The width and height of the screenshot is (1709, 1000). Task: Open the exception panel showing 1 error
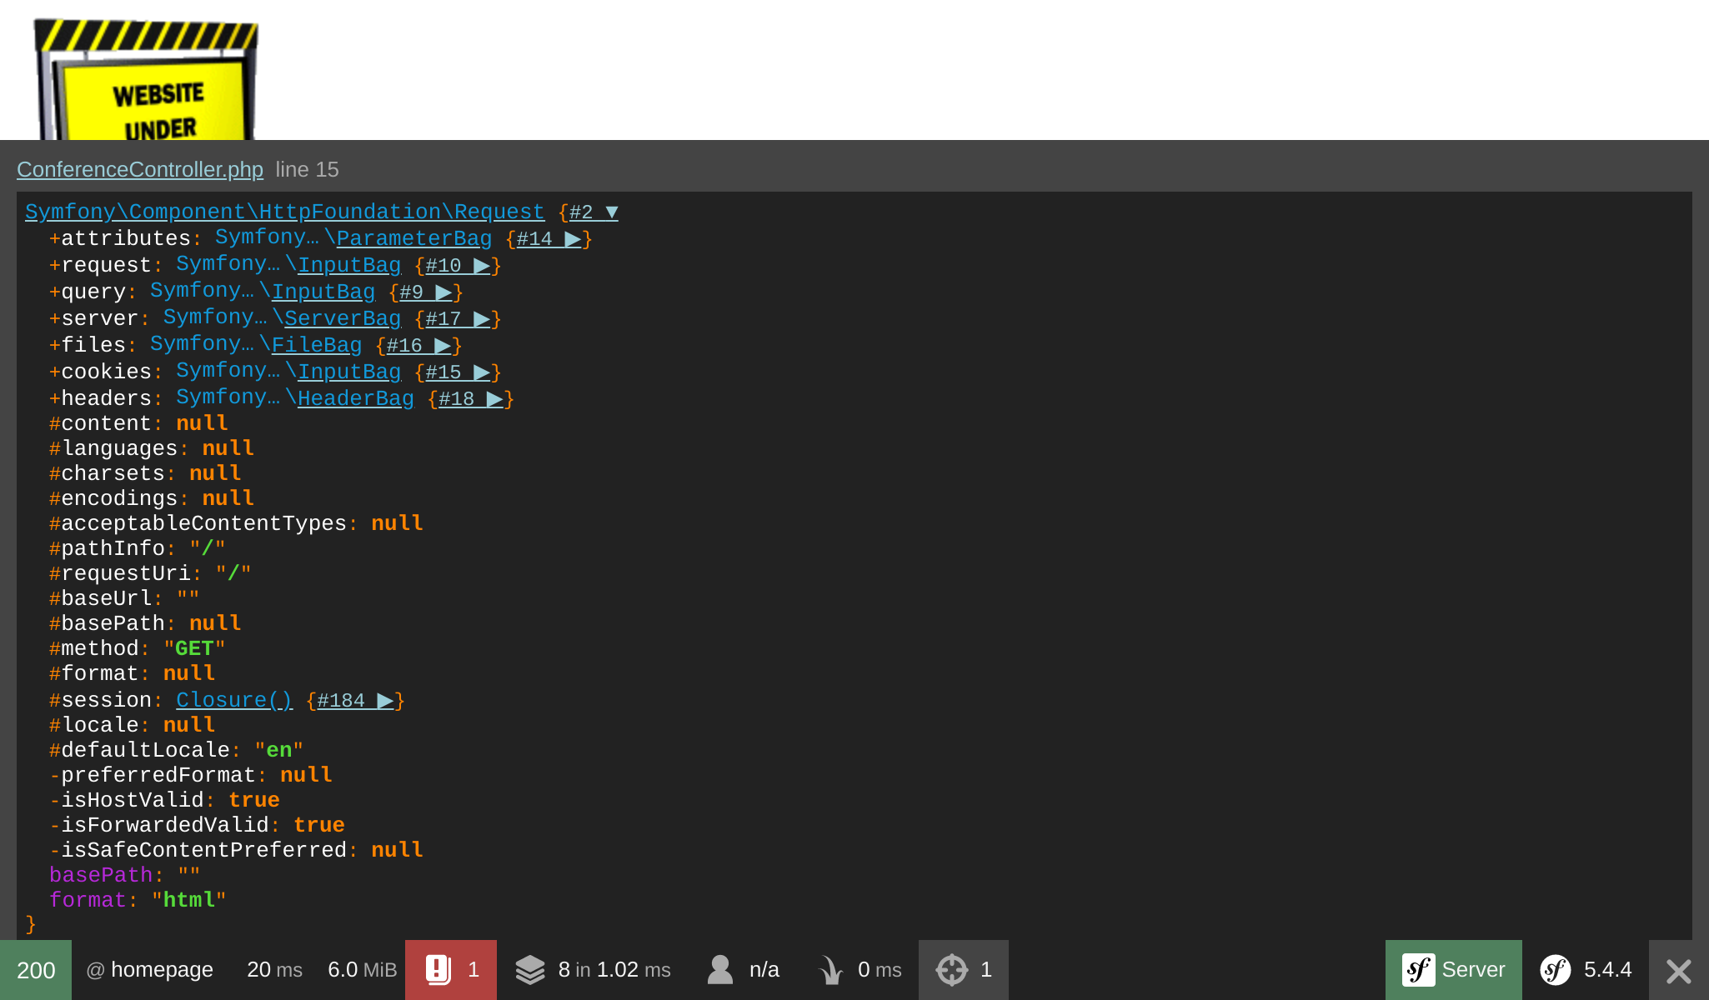[450, 969]
